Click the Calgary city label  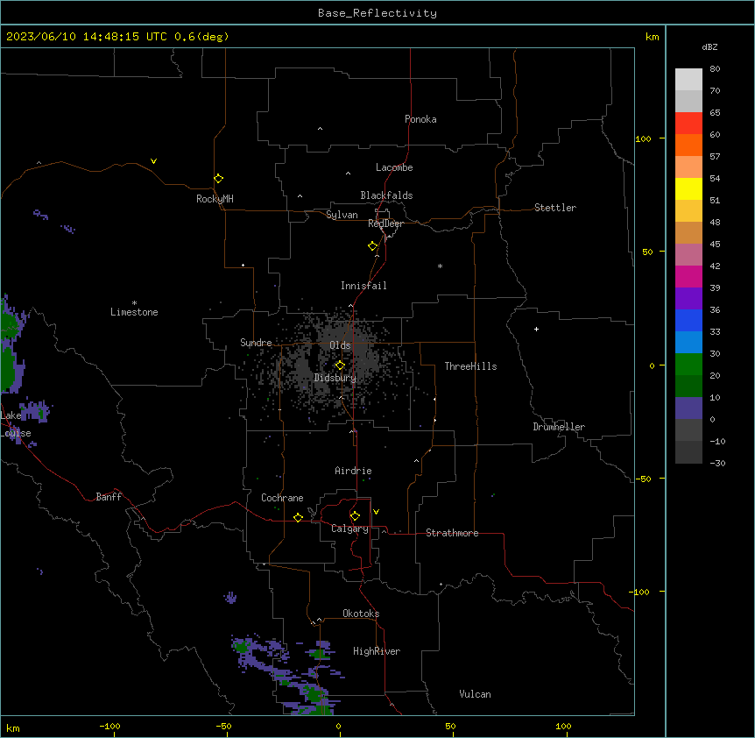point(349,529)
